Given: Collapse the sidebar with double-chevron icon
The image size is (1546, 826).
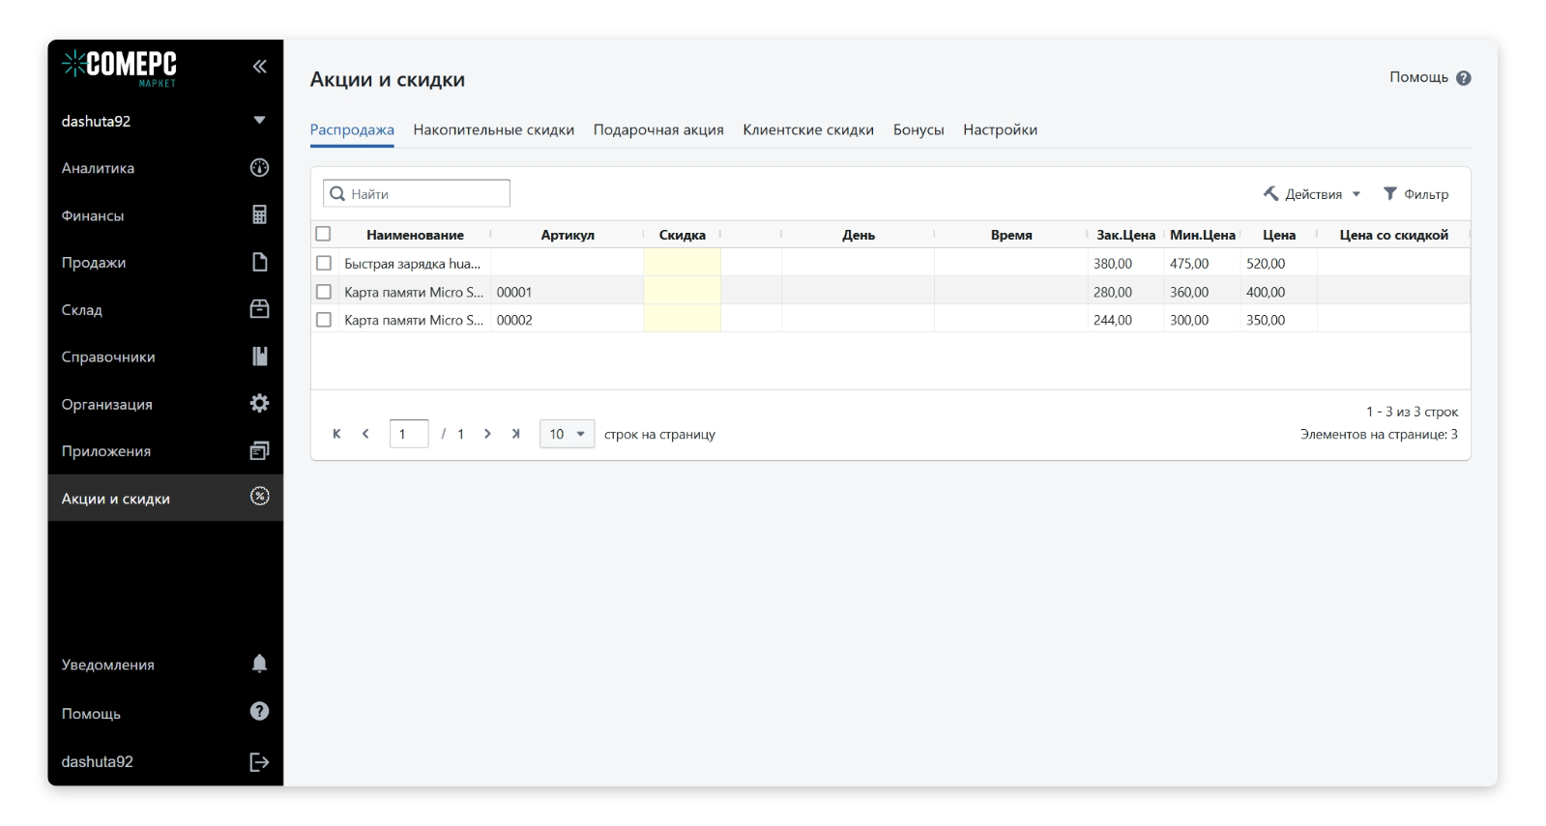Looking at the screenshot, I should point(259,67).
